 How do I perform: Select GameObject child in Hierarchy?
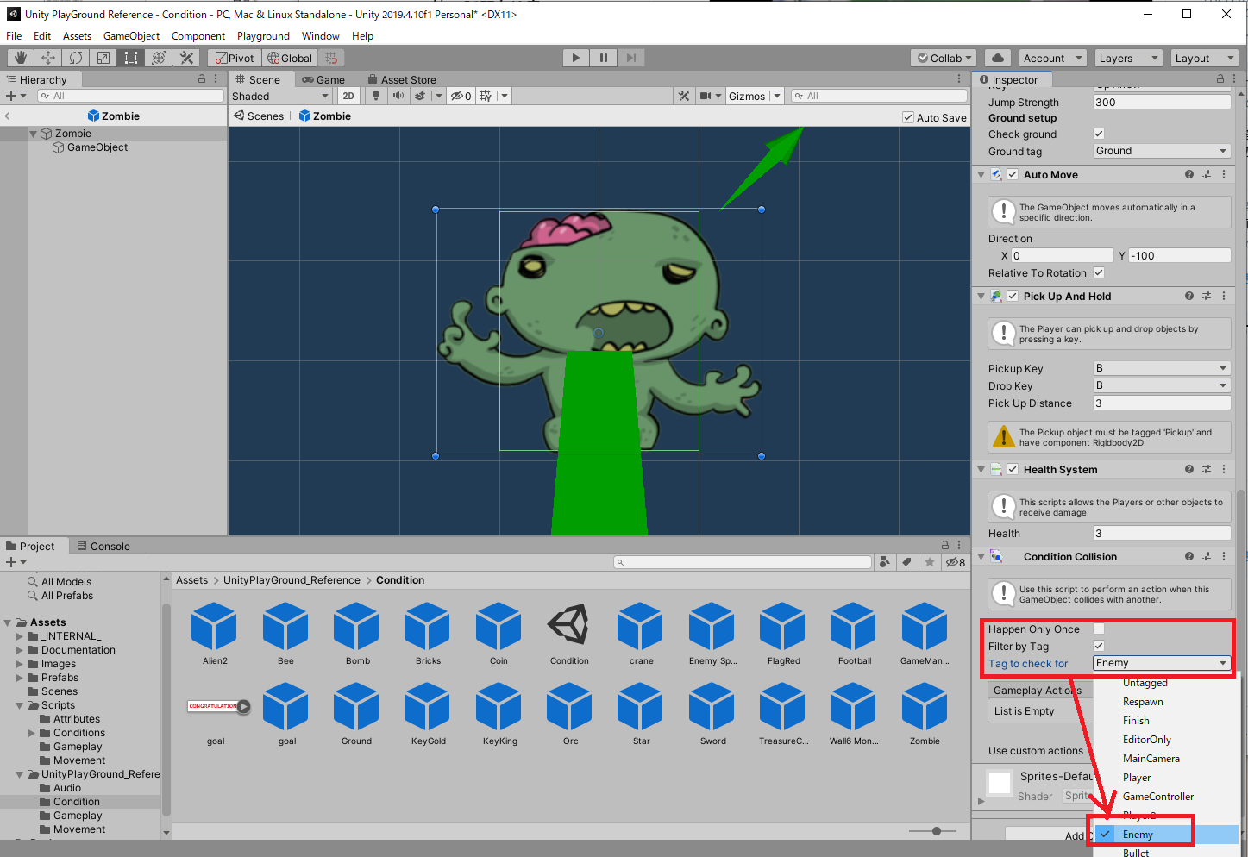click(x=97, y=147)
